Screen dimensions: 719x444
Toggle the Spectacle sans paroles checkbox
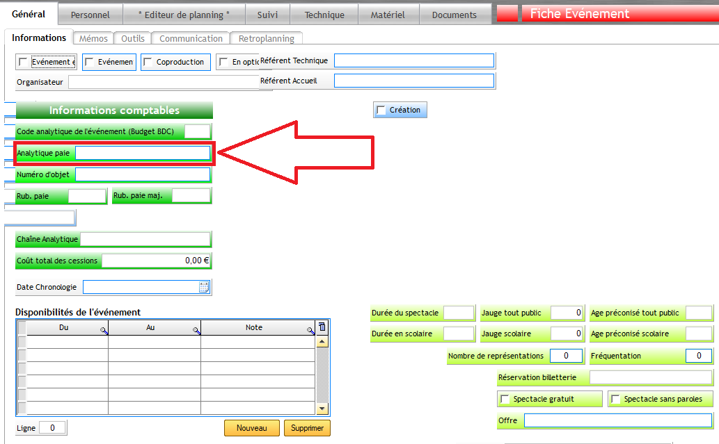615,400
